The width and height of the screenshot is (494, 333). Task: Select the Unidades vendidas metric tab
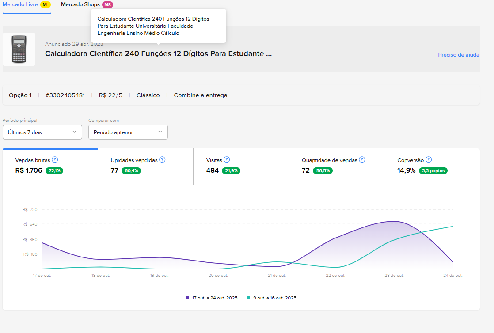[145, 166]
